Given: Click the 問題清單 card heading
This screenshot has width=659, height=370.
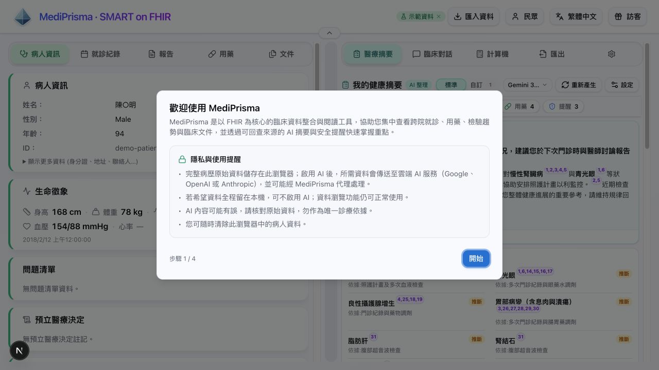Looking at the screenshot, I should pos(39,269).
